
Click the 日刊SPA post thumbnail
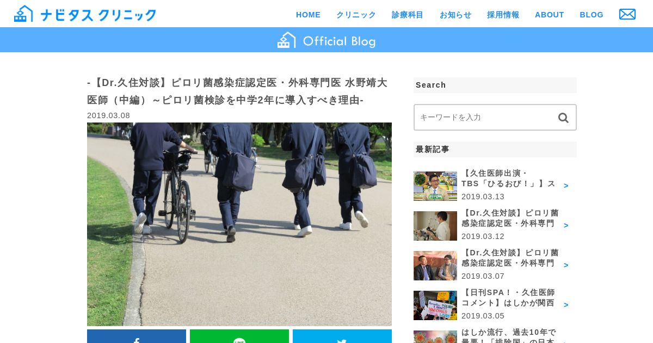click(x=435, y=305)
